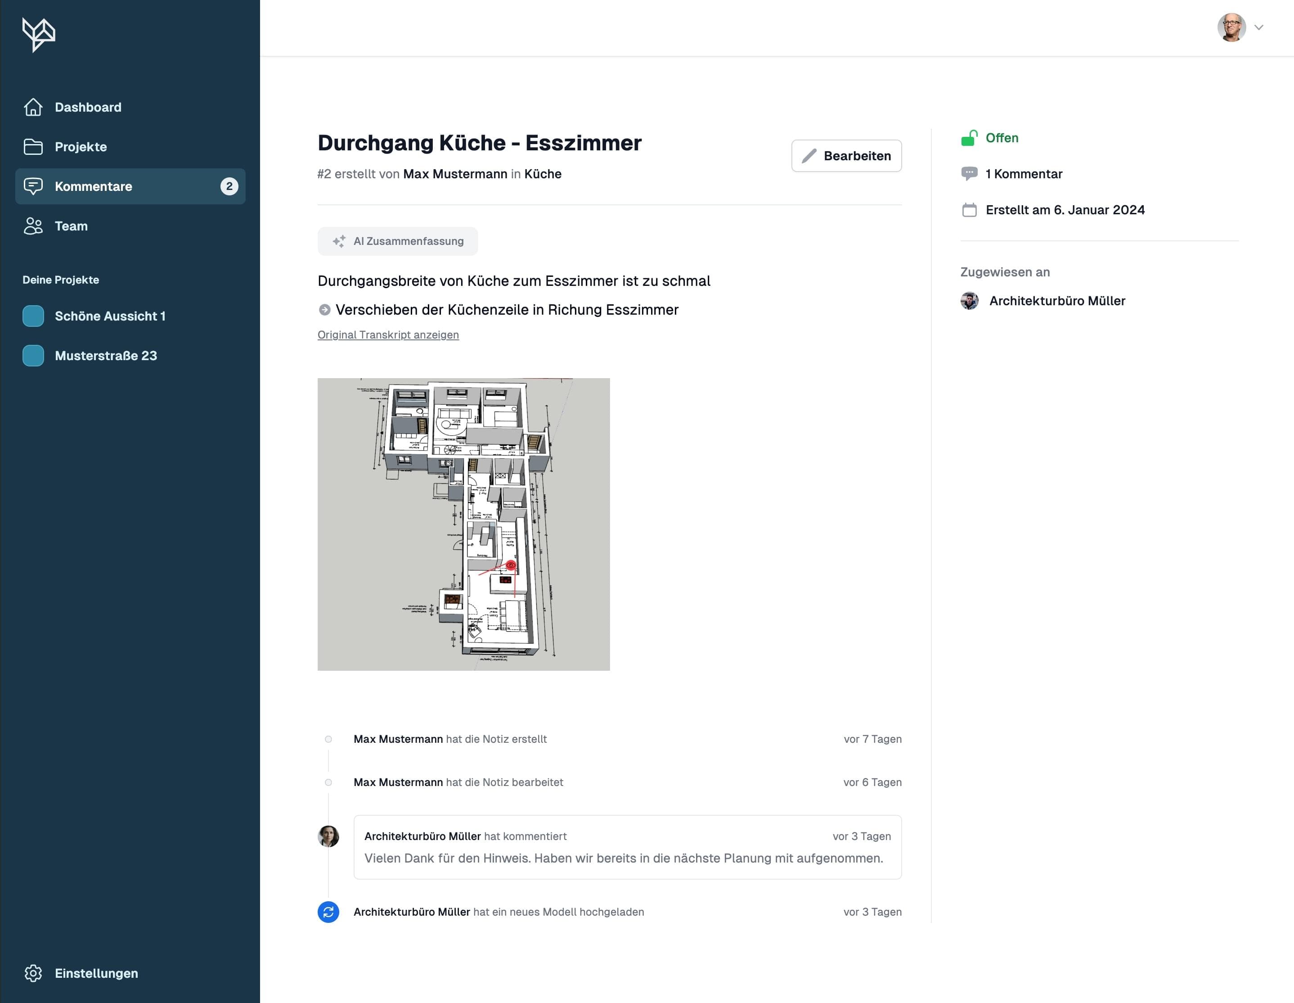Click the app logo in the sidebar
The height and width of the screenshot is (1003, 1294).
pyautogui.click(x=39, y=34)
